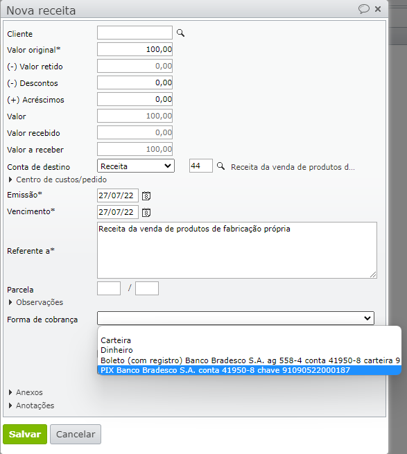This screenshot has height=454, width=407.
Task: Select the blank option in payment list
Action: coord(250,331)
